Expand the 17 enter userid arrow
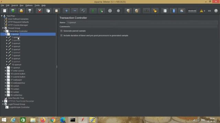Screen dimensions: 220x123 [x=5, y=71]
